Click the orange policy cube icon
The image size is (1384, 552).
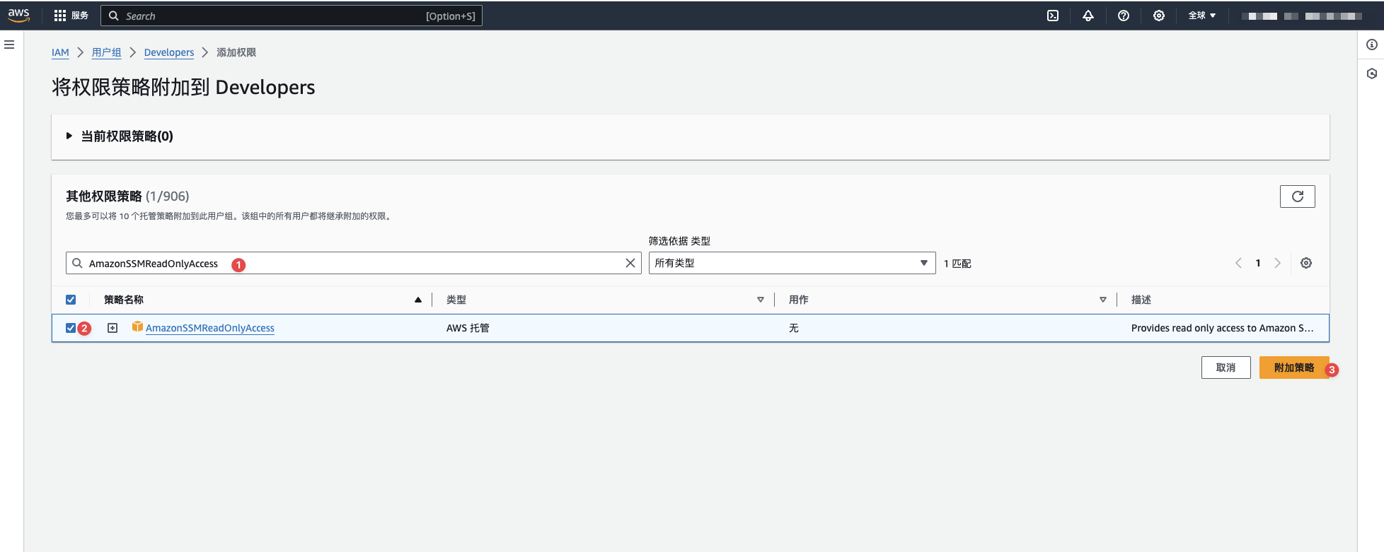click(137, 327)
